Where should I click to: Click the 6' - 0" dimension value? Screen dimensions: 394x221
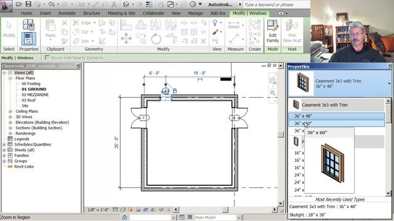[x=155, y=73]
